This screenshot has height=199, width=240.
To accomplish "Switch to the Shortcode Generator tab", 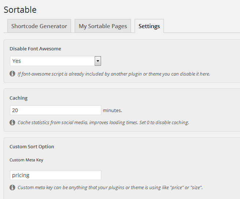I will pyautogui.click(x=39, y=26).
